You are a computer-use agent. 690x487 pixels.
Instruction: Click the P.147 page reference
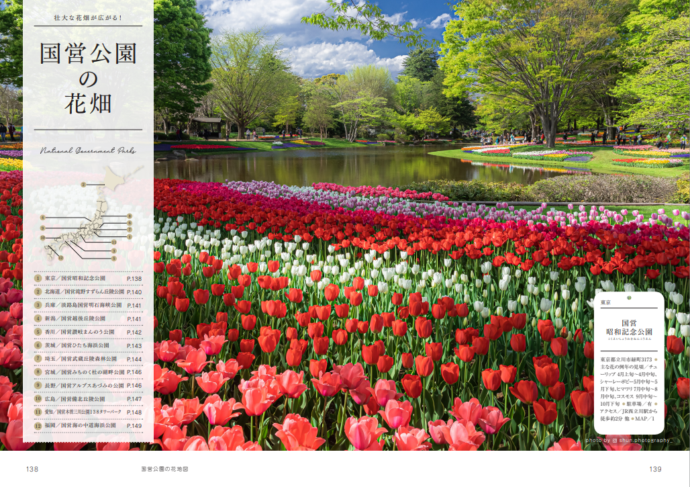(134, 399)
